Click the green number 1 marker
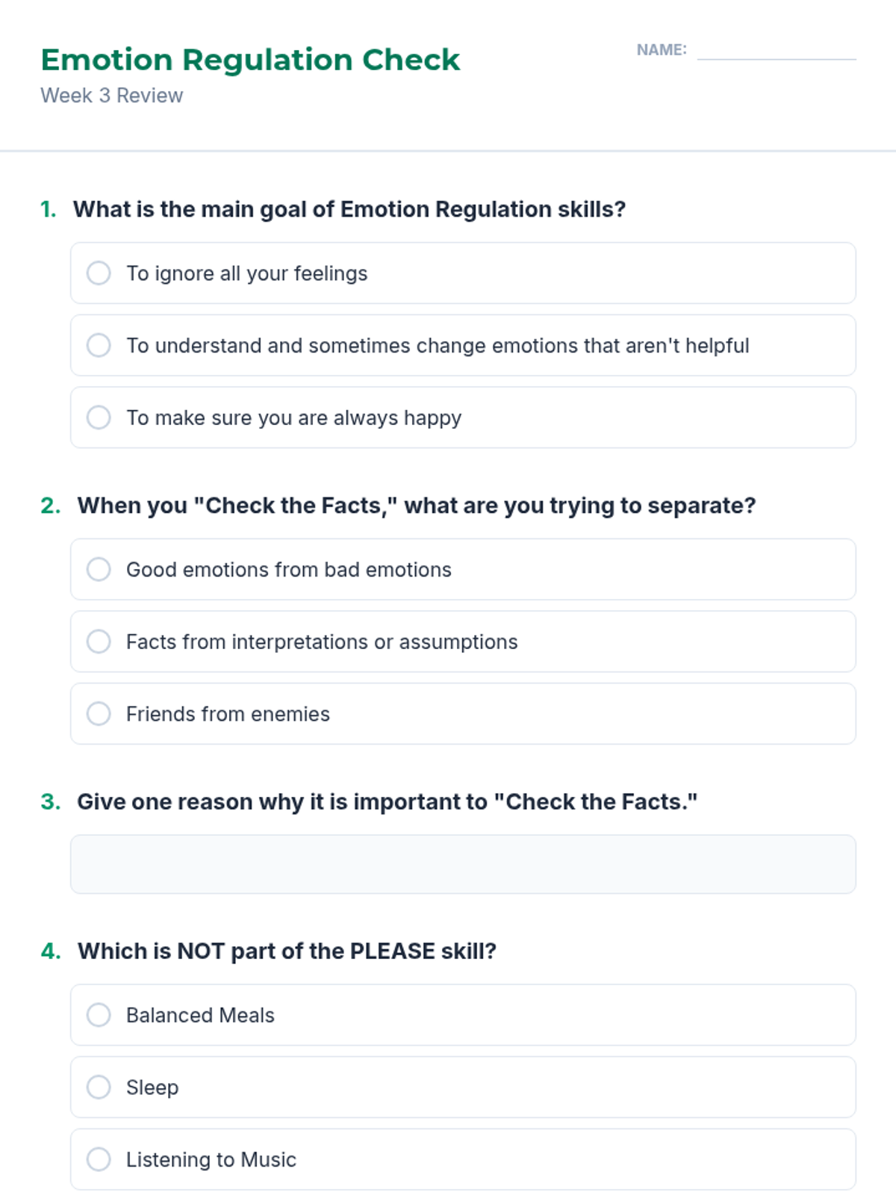 click(49, 209)
